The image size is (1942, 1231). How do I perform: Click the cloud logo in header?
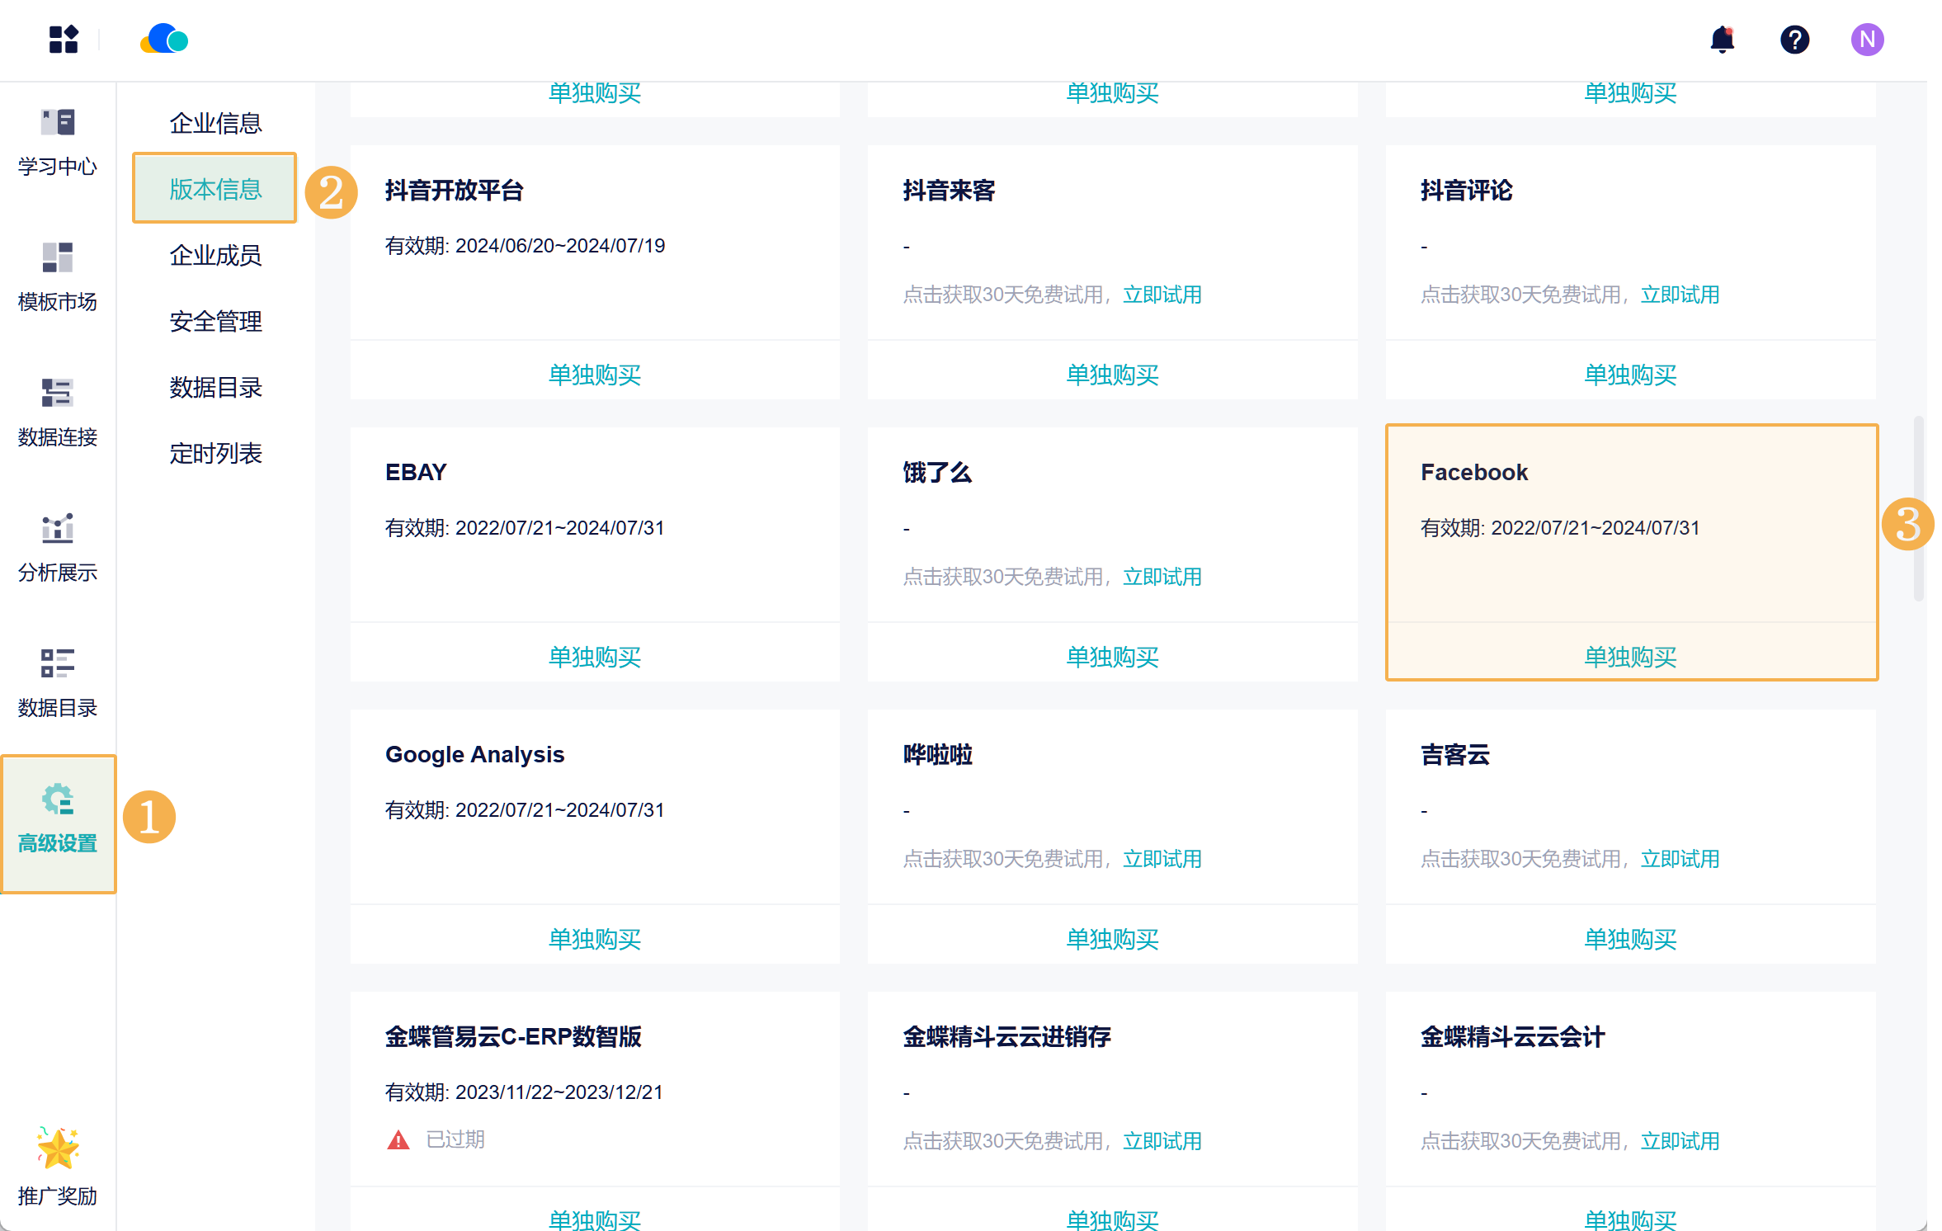pyautogui.click(x=164, y=40)
